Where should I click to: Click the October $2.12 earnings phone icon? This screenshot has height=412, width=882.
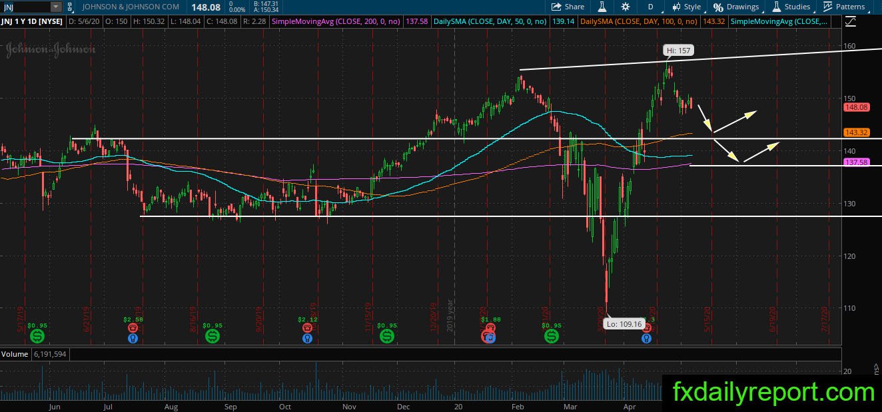pos(307,328)
